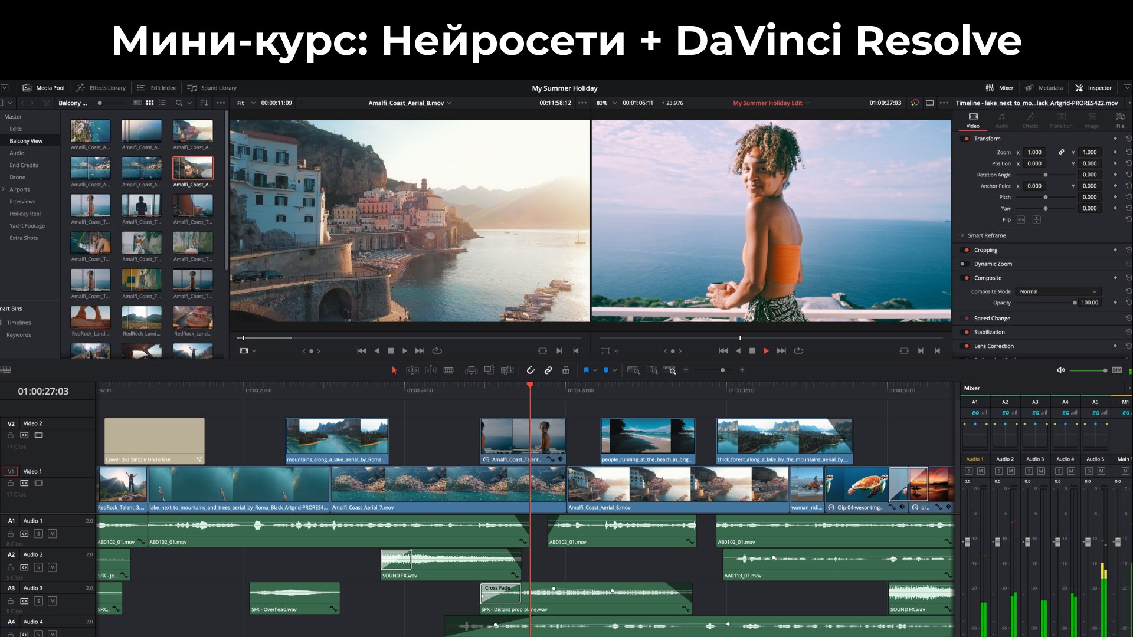The image size is (1133, 637).
Task: Flip clip horizontally in Inspector
Action: [1021, 220]
